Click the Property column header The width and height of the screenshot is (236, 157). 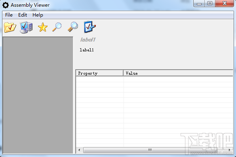[99, 73]
